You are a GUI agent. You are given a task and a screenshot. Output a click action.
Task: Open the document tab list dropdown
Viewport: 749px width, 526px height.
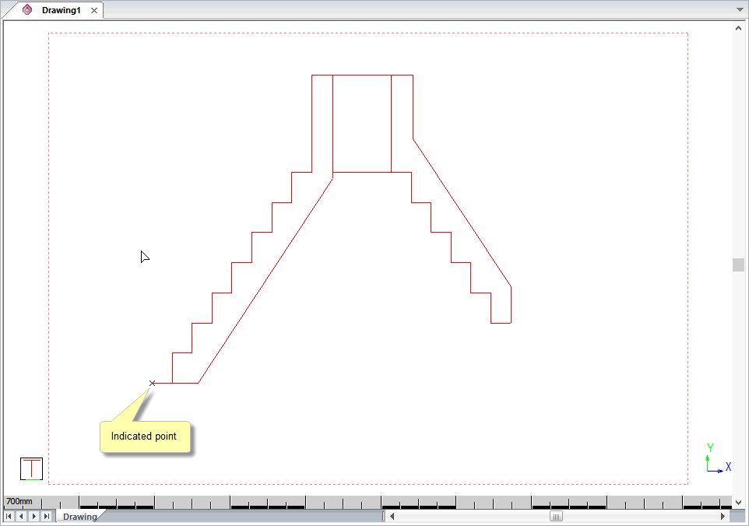740,9
